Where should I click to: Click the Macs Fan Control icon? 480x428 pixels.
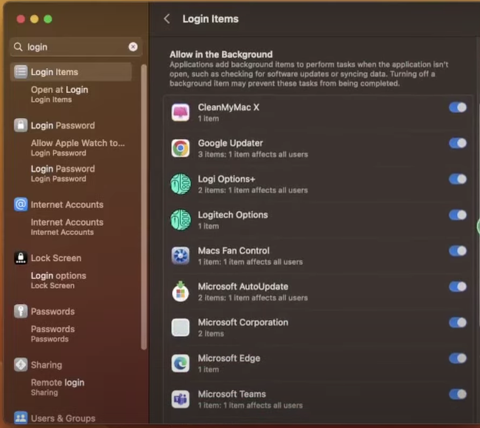tap(180, 256)
